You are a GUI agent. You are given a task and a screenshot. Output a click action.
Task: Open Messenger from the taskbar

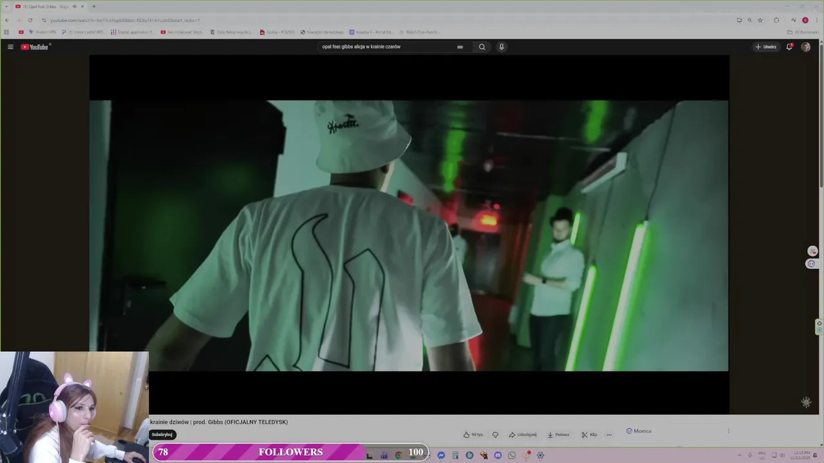(x=441, y=455)
